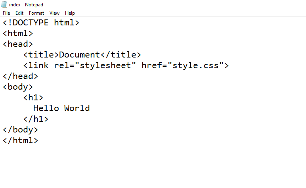Viewport: 306px width, 188px height.
Task: Place cursor in the <!DOCTYPE html> line
Action: (x=41, y=23)
